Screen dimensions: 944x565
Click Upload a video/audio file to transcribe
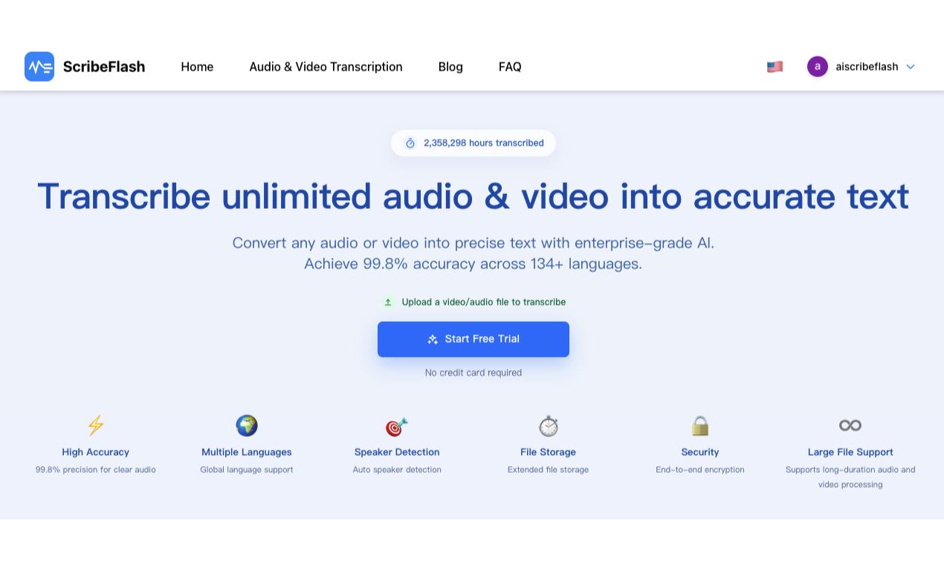pyautogui.click(x=484, y=302)
